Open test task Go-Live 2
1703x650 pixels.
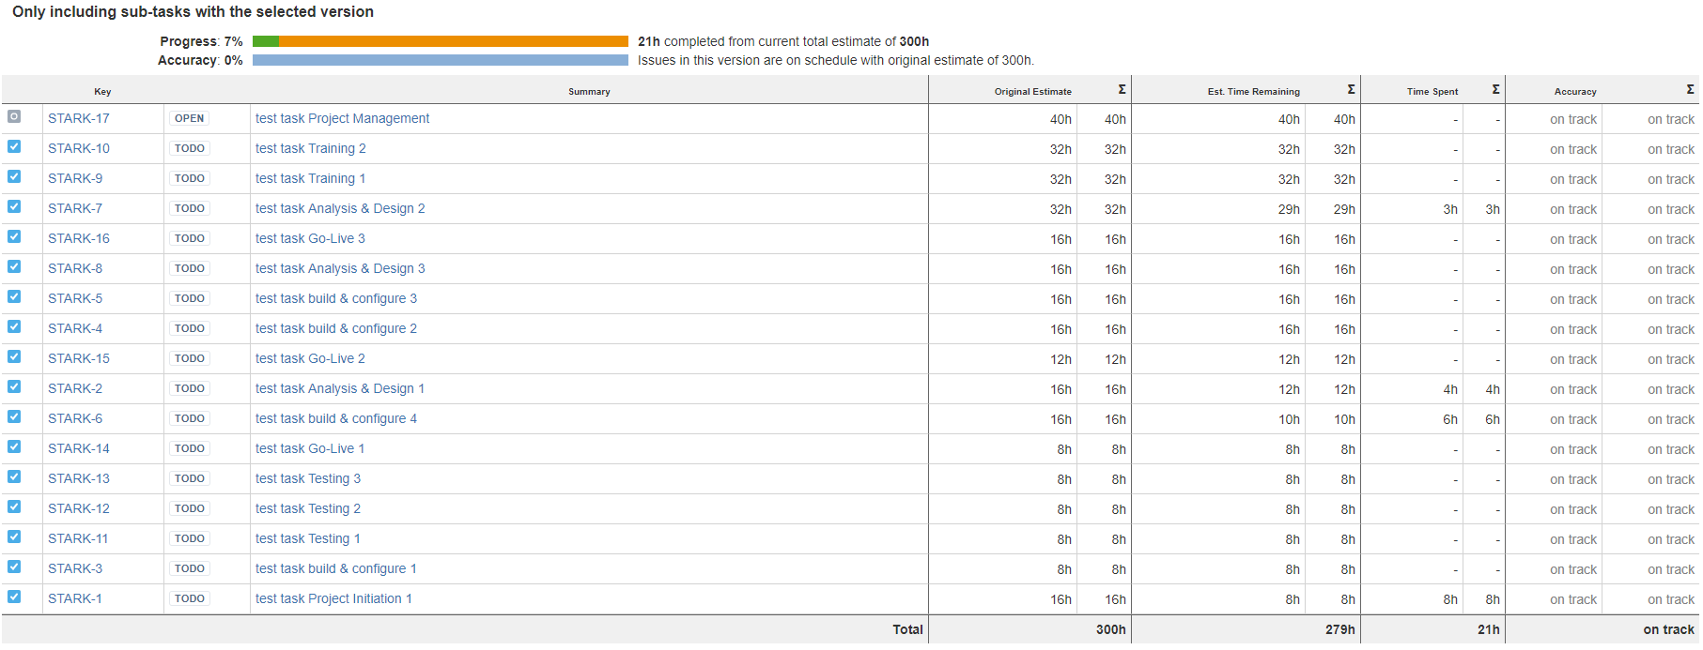coord(310,358)
